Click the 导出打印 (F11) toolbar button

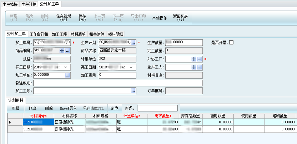[138, 18]
